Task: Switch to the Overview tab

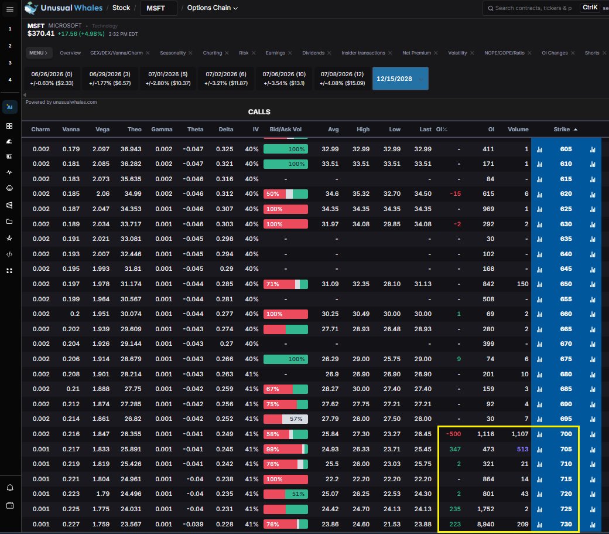Action: pyautogui.click(x=70, y=53)
